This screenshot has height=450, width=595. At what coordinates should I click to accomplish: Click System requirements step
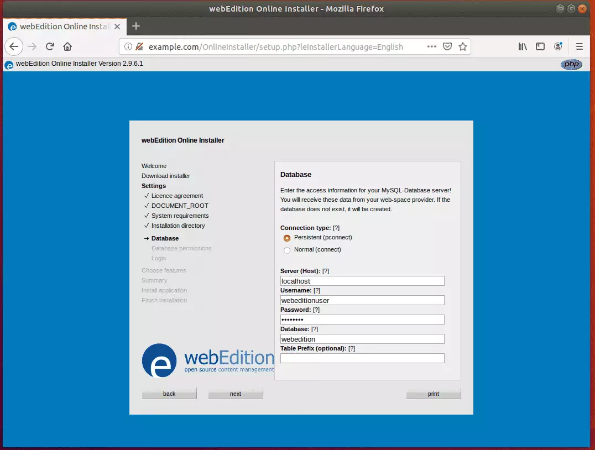(180, 216)
